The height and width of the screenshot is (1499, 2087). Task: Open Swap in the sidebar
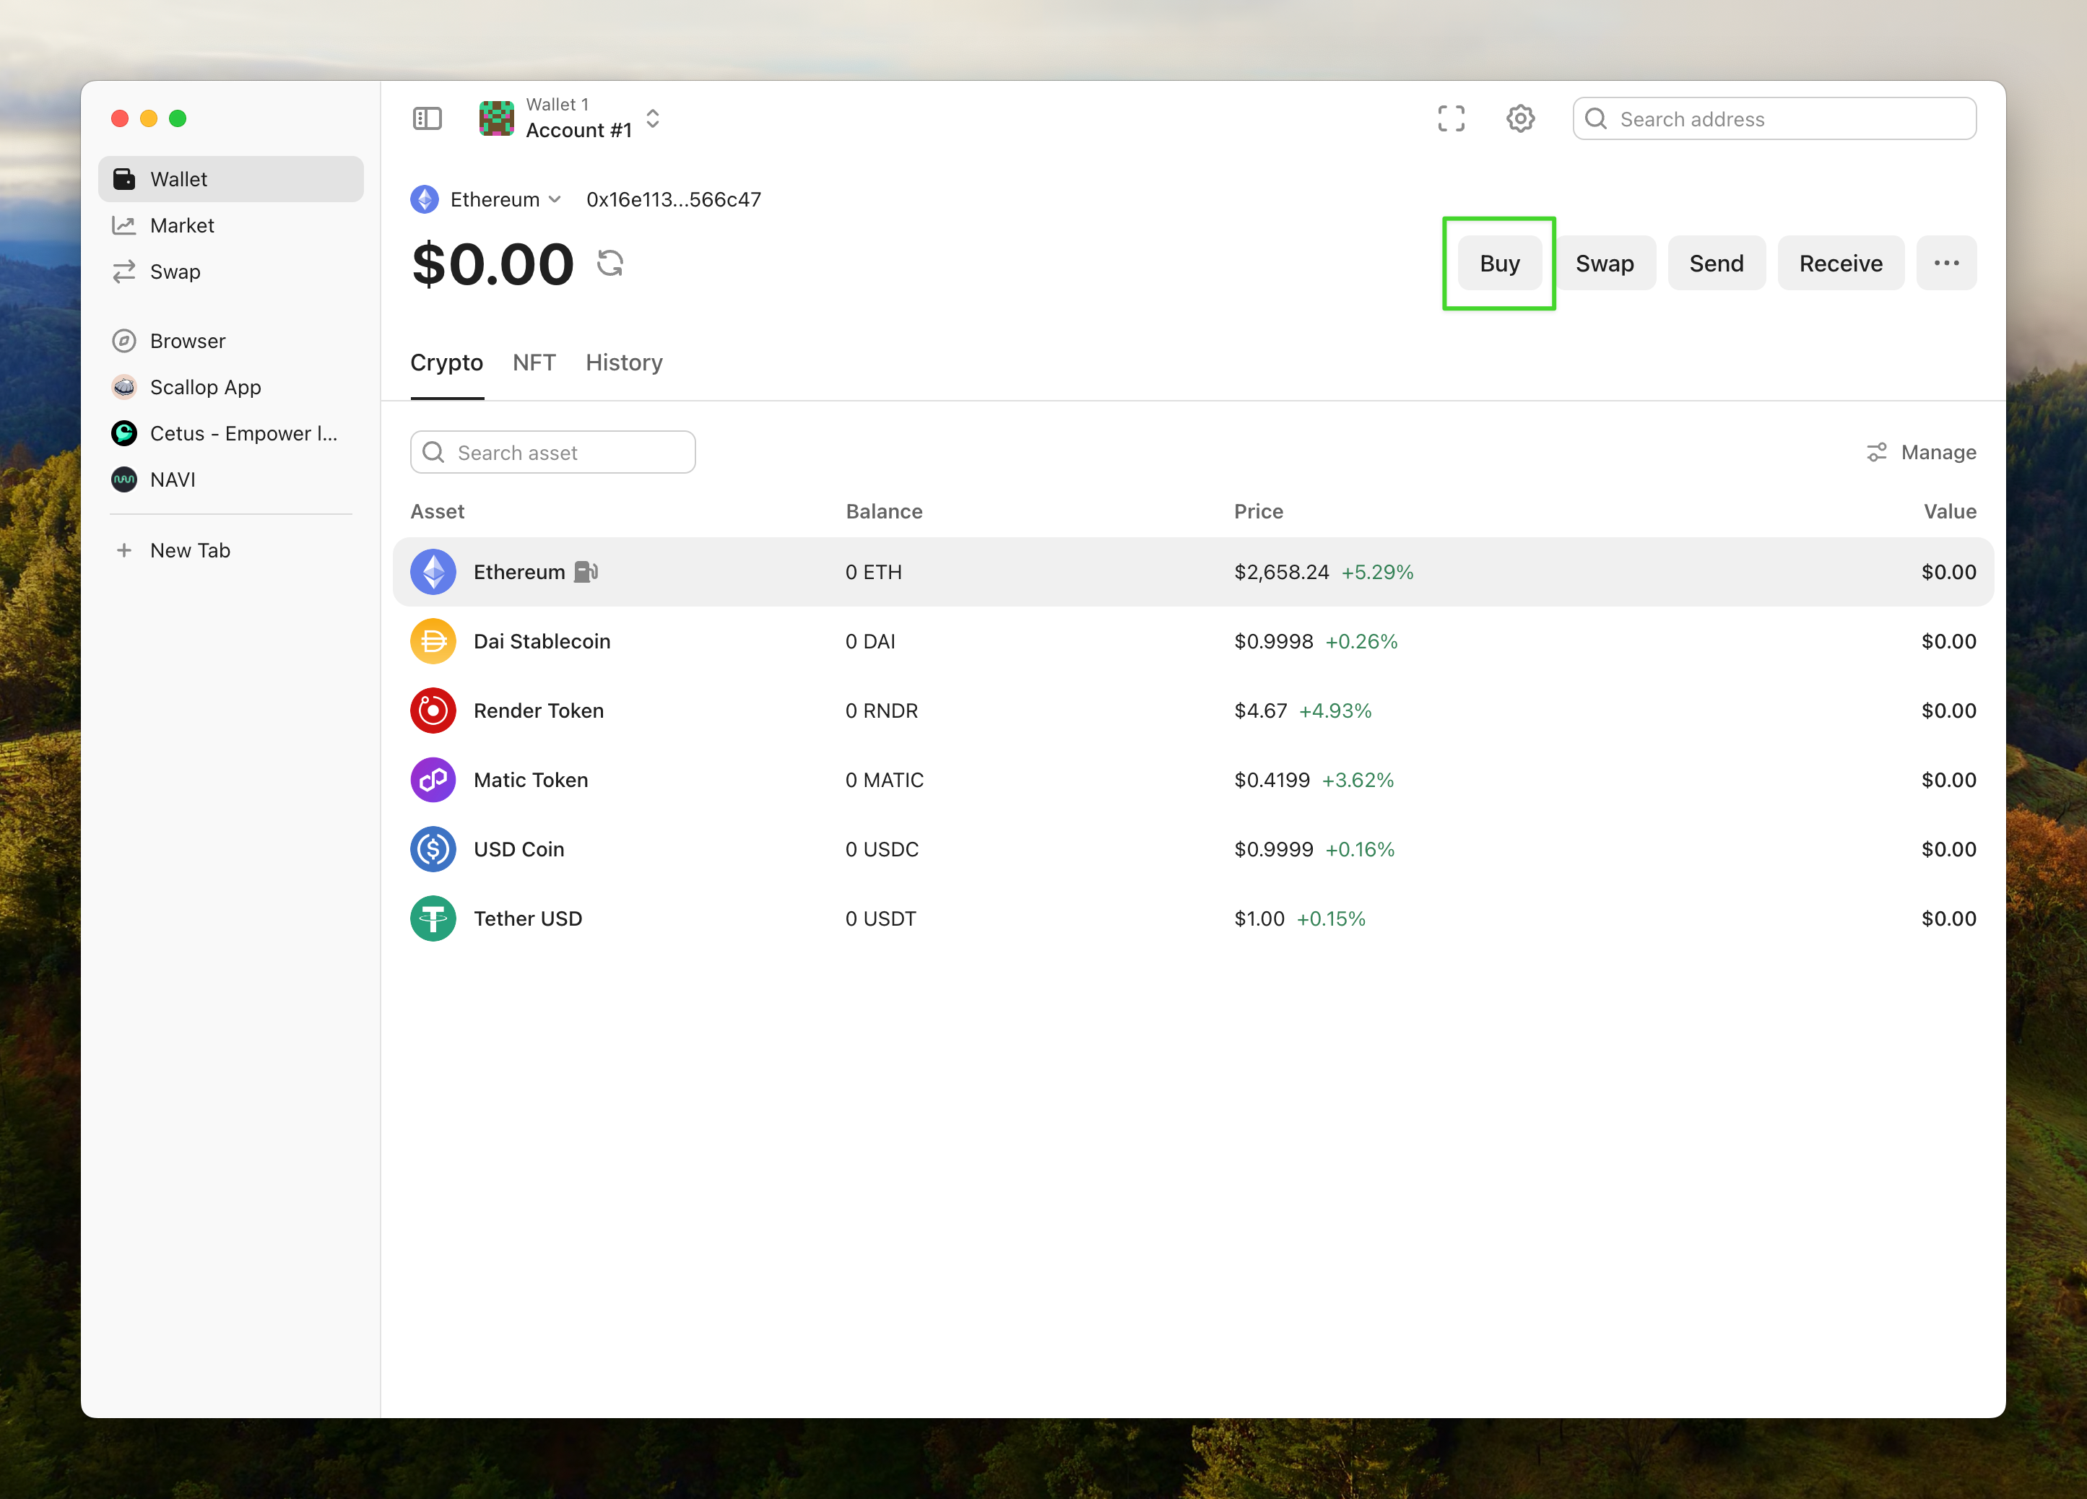pyautogui.click(x=231, y=271)
